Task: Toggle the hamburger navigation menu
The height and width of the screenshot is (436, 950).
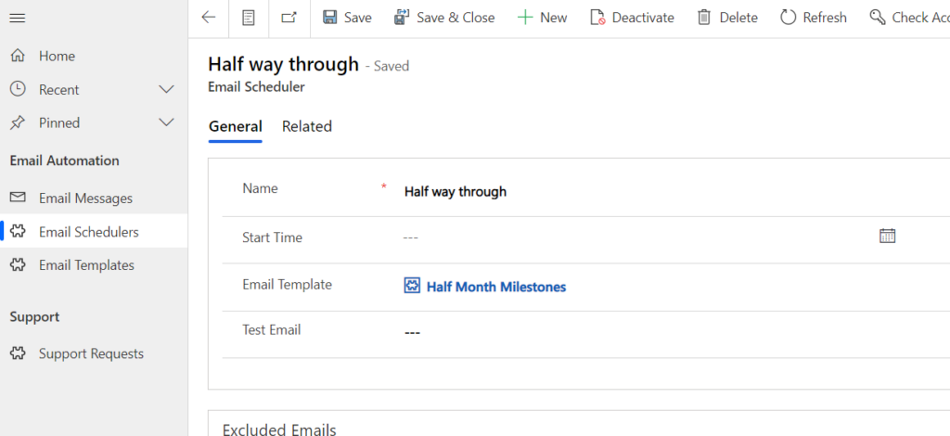Action: coord(18,19)
